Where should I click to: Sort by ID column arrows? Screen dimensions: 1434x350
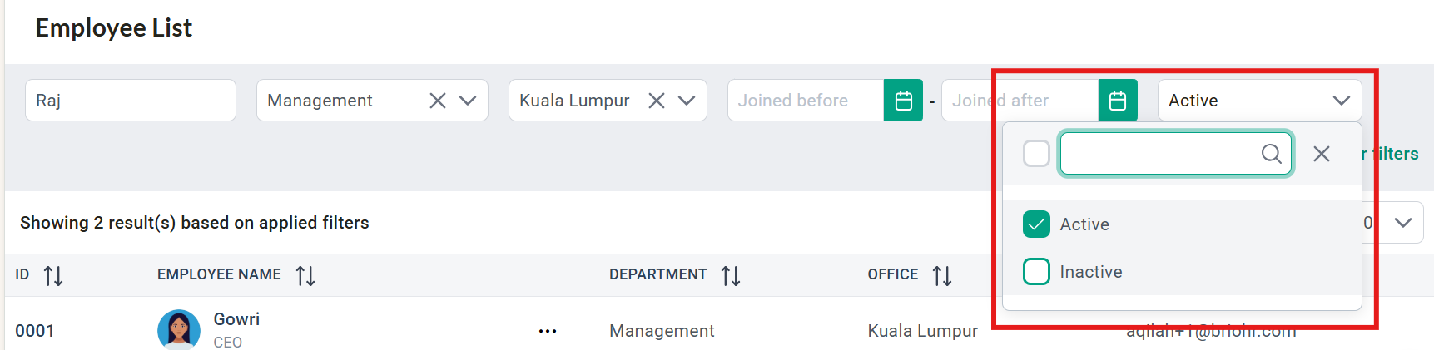(53, 275)
